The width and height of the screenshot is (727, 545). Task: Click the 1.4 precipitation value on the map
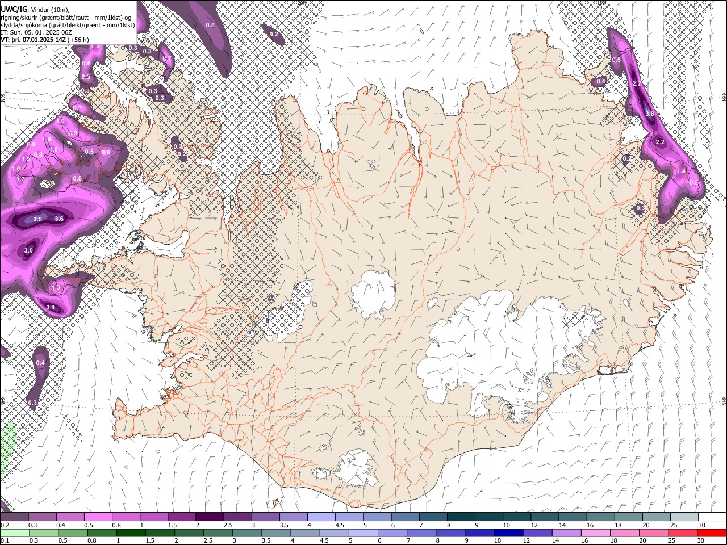point(682,171)
